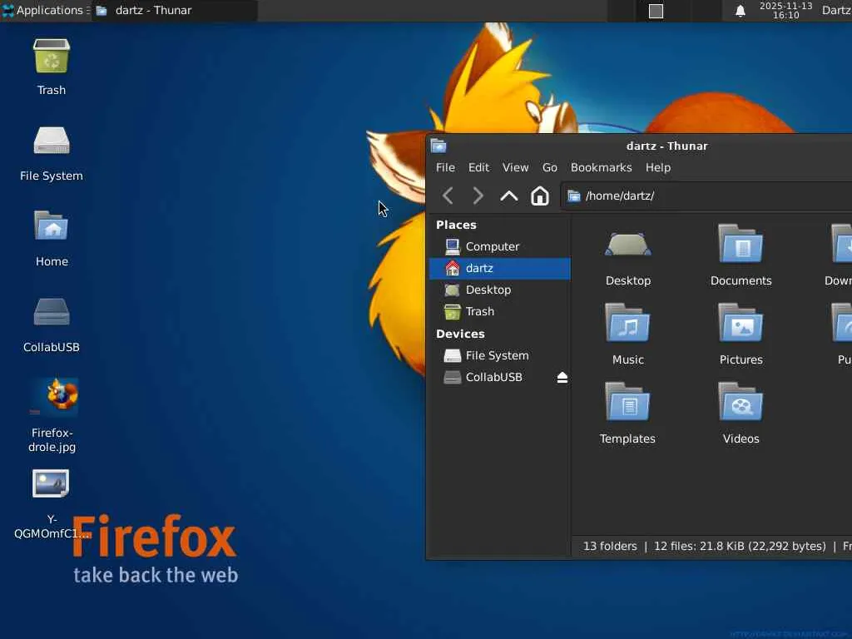Click the Devices sidebar heading
The width and height of the screenshot is (852, 639).
[460, 334]
